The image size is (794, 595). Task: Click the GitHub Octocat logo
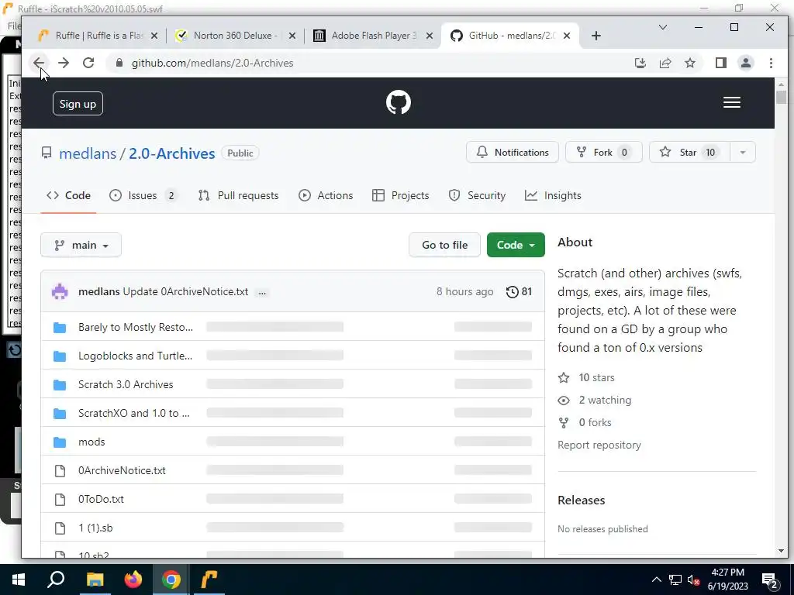(x=399, y=103)
